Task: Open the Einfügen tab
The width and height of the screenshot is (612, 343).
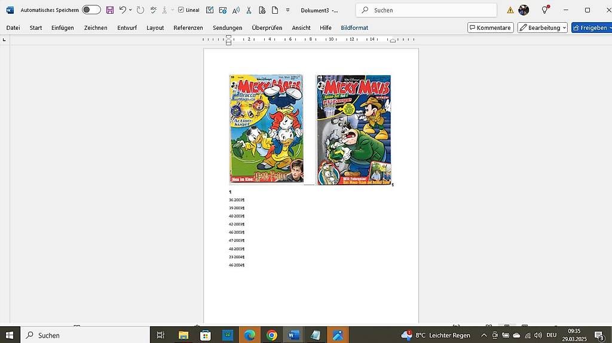Action: pos(62,27)
